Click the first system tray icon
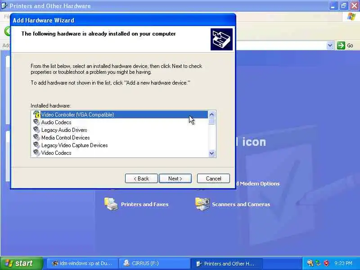Screen dimensions: 360x270 coord(310,263)
